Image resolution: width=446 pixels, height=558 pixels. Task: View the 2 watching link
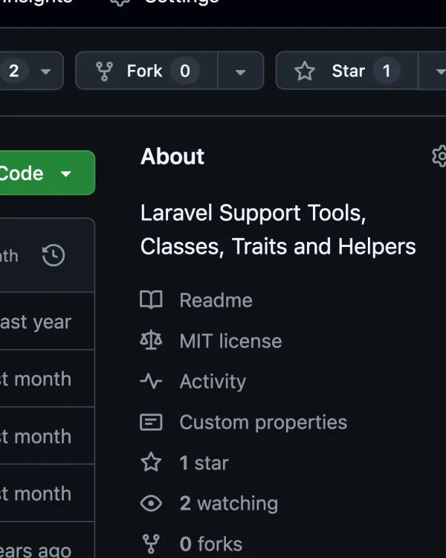[x=229, y=504]
